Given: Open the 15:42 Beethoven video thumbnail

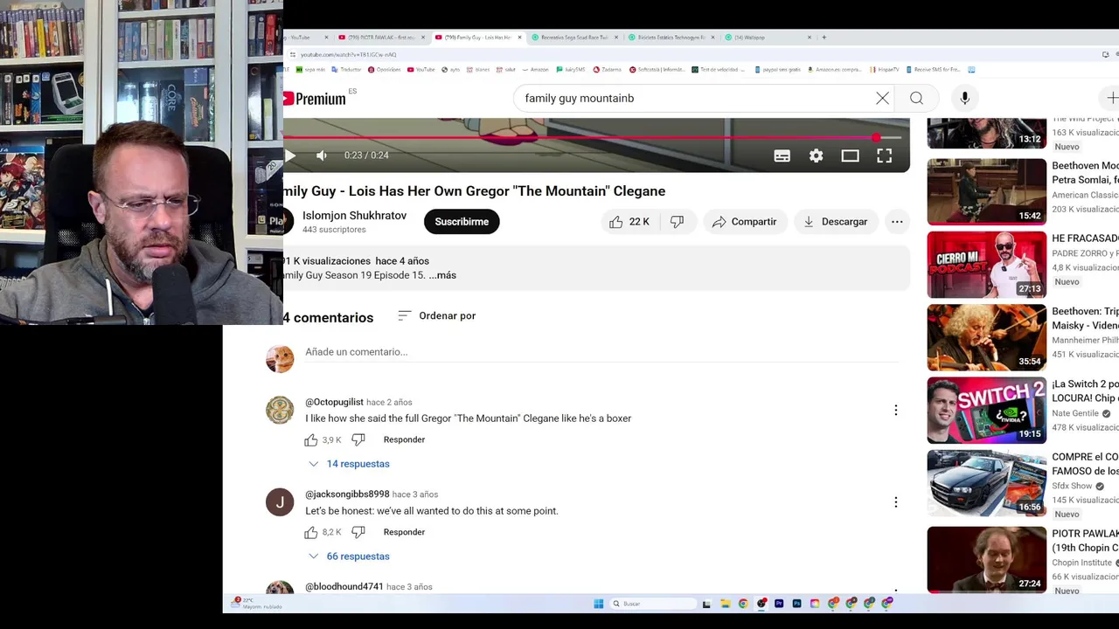Looking at the screenshot, I should point(987,191).
